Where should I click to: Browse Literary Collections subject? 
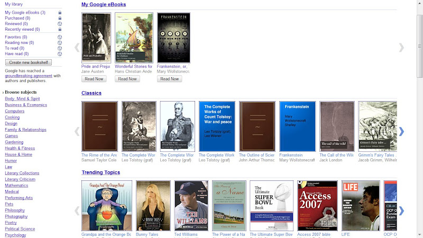(x=22, y=173)
